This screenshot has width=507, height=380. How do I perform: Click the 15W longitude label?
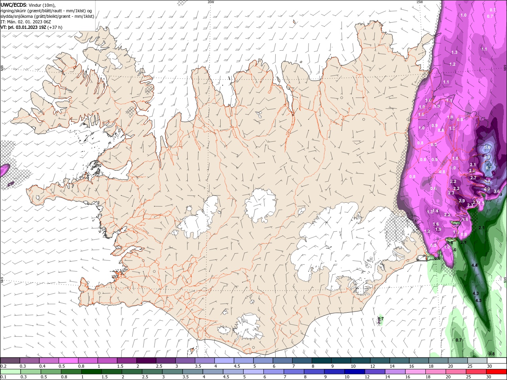419,2
